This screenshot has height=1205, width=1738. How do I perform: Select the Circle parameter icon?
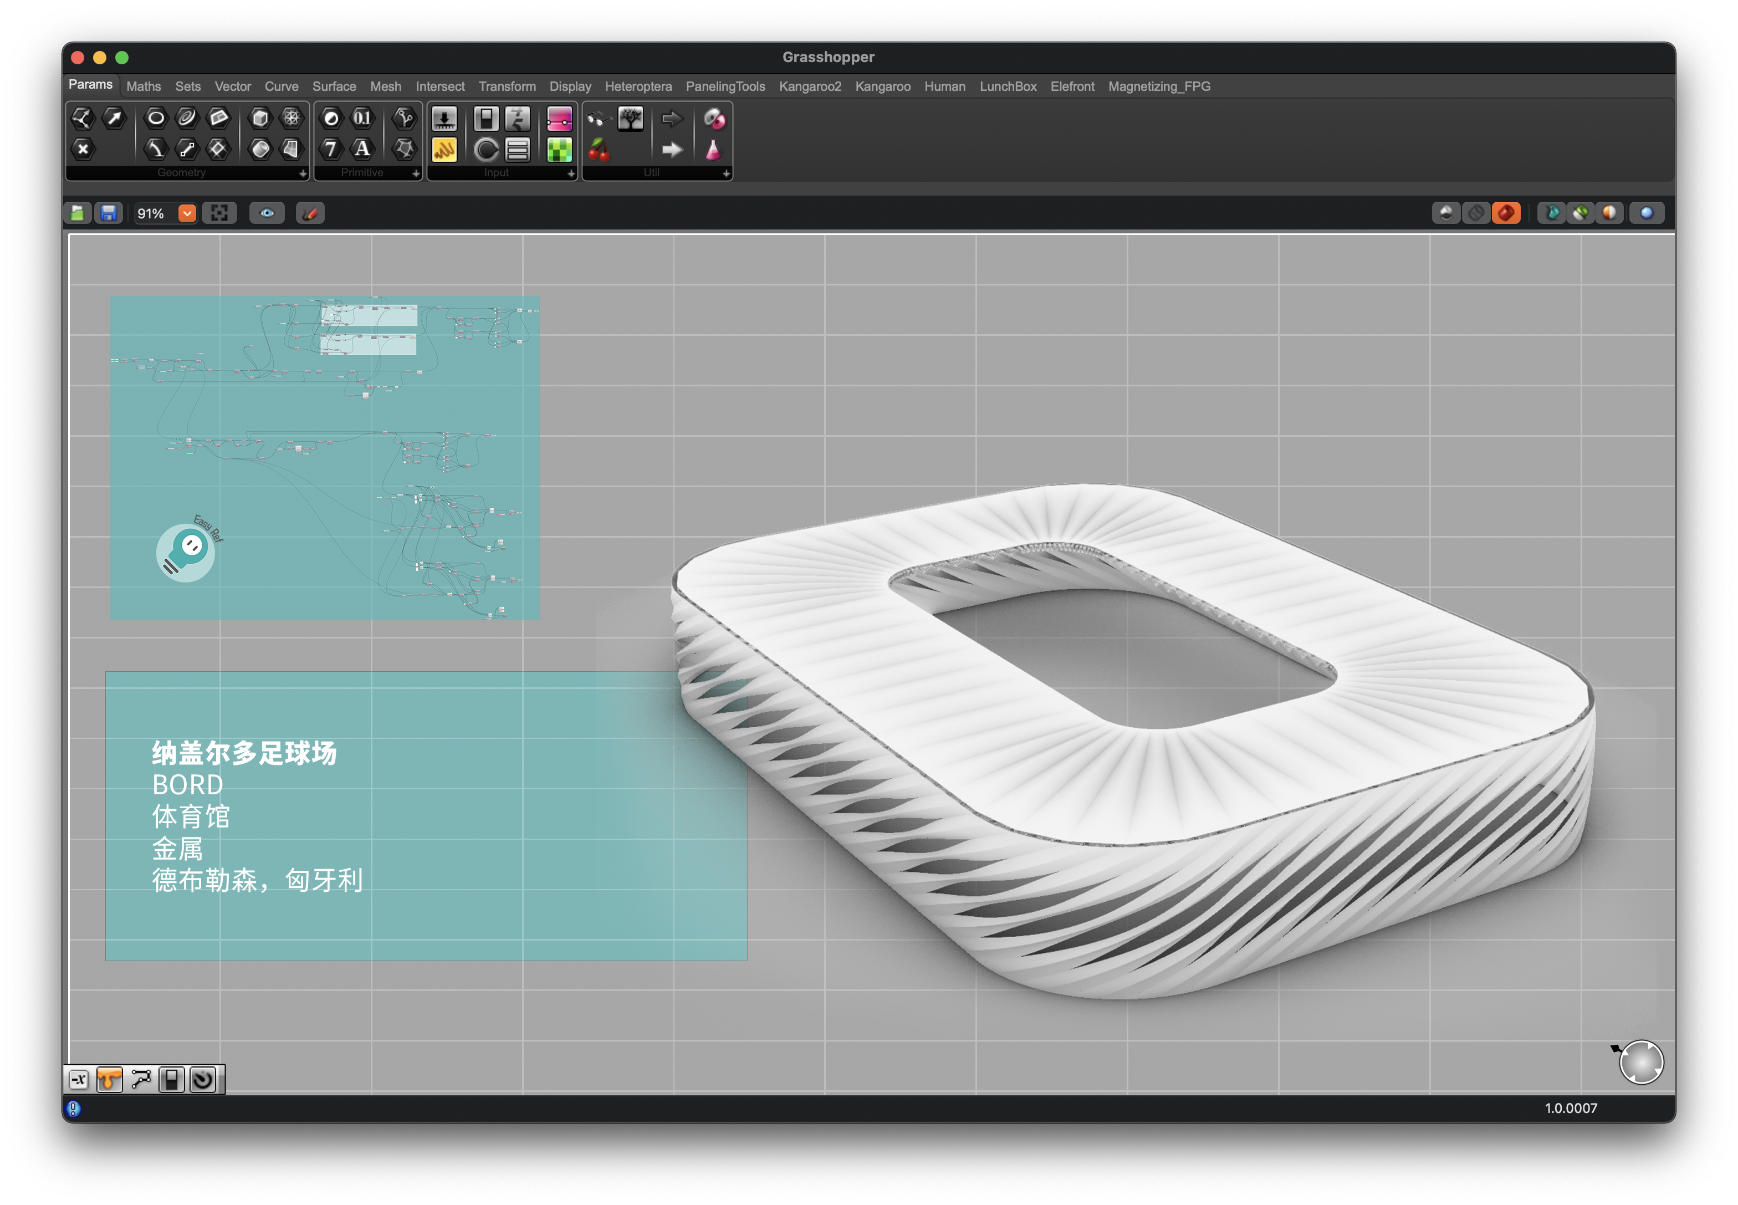pyautogui.click(x=156, y=118)
